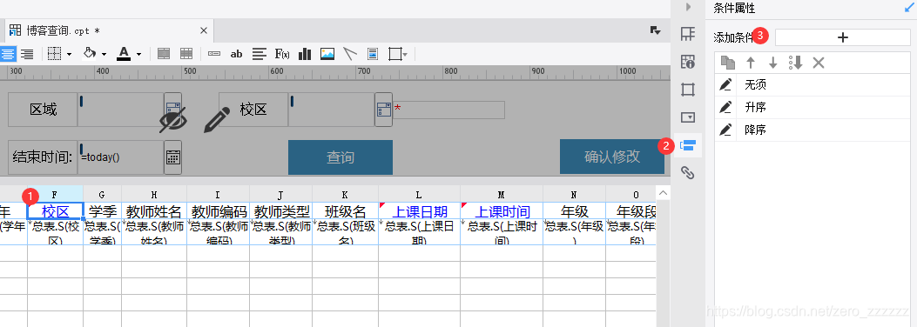917x327 pixels.
Task: Select the 无须 condition row
Action: point(812,84)
